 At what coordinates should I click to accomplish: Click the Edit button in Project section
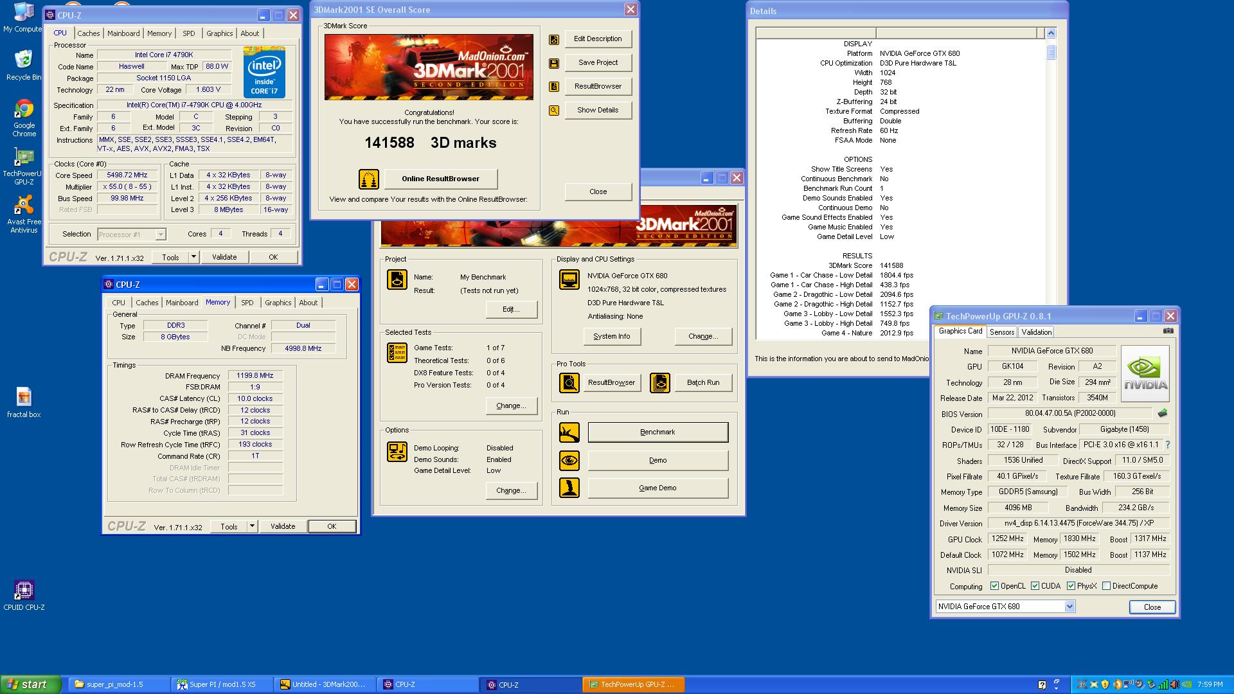pyautogui.click(x=511, y=309)
